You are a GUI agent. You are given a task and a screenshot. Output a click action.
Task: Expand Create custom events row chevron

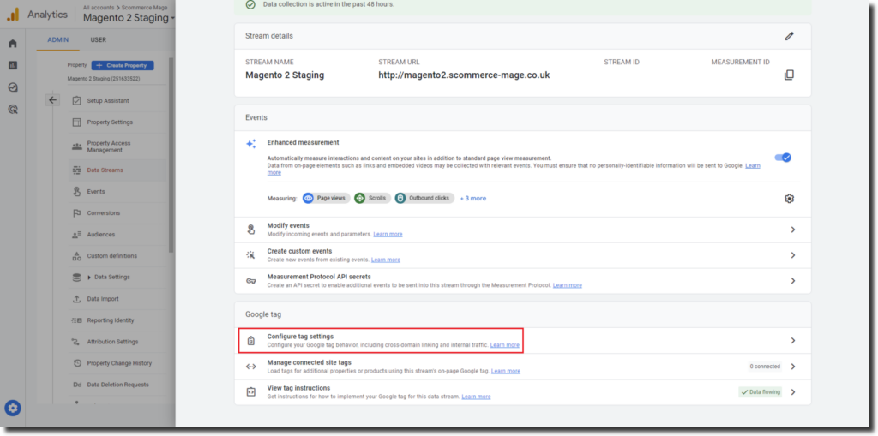pyautogui.click(x=792, y=255)
